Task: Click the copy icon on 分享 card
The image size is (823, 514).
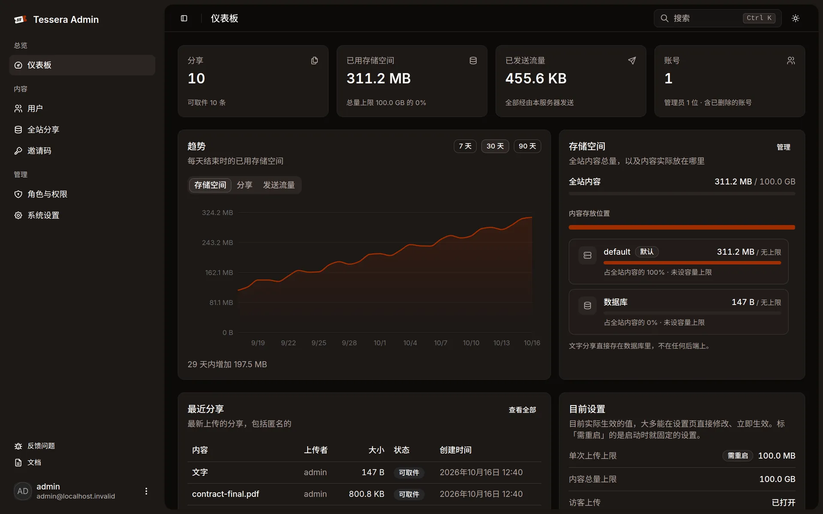Action: pos(315,61)
